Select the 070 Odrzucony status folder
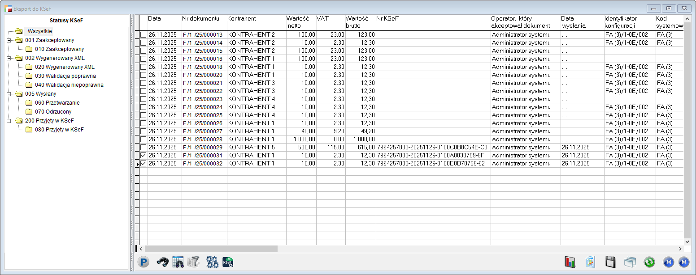The width and height of the screenshot is (696, 275). [53, 112]
